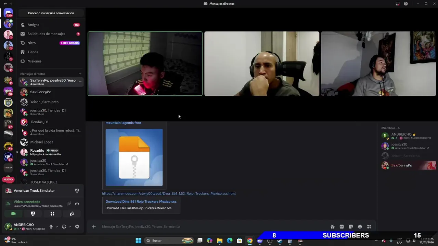The height and width of the screenshot is (246, 438).
Task: Show hidden system tray icons chevron
Action: (x=376, y=241)
